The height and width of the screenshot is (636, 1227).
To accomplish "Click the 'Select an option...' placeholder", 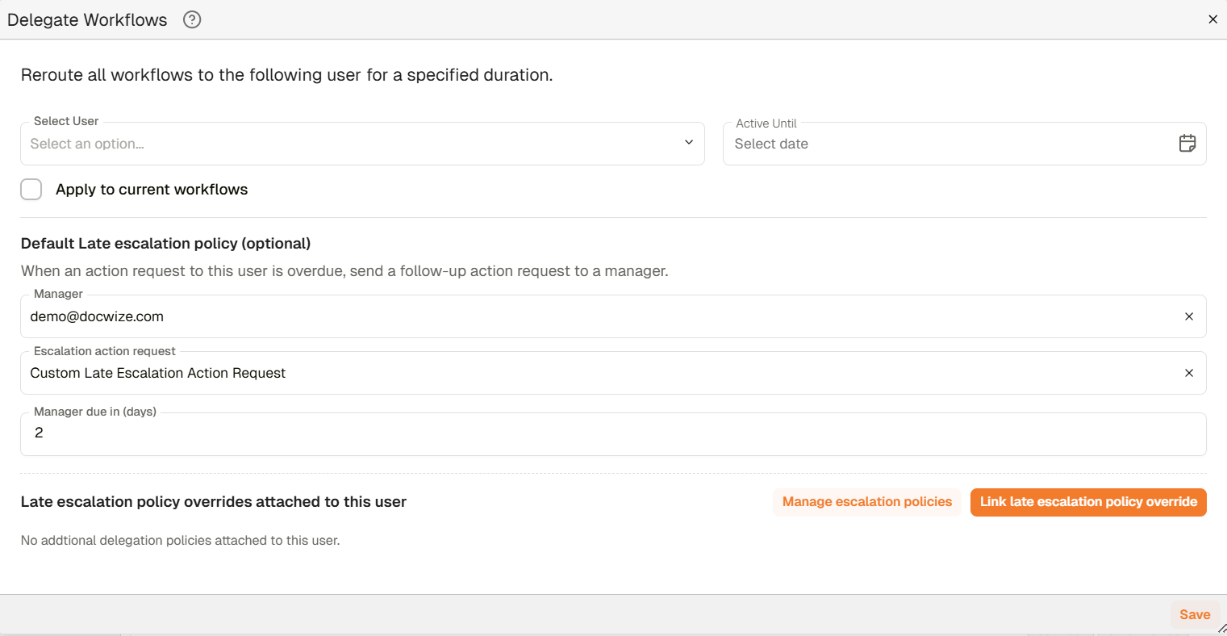I will [87, 144].
